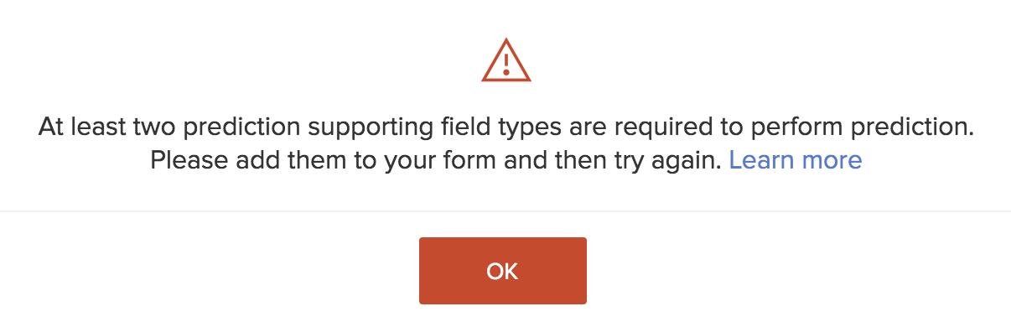Follow the blue Learn more hyperlink
The height and width of the screenshot is (327, 1011).
pos(796,160)
